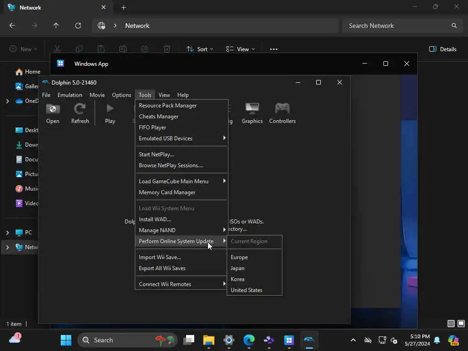
Task: Select Export All Wii Saves
Action: [x=181, y=268]
